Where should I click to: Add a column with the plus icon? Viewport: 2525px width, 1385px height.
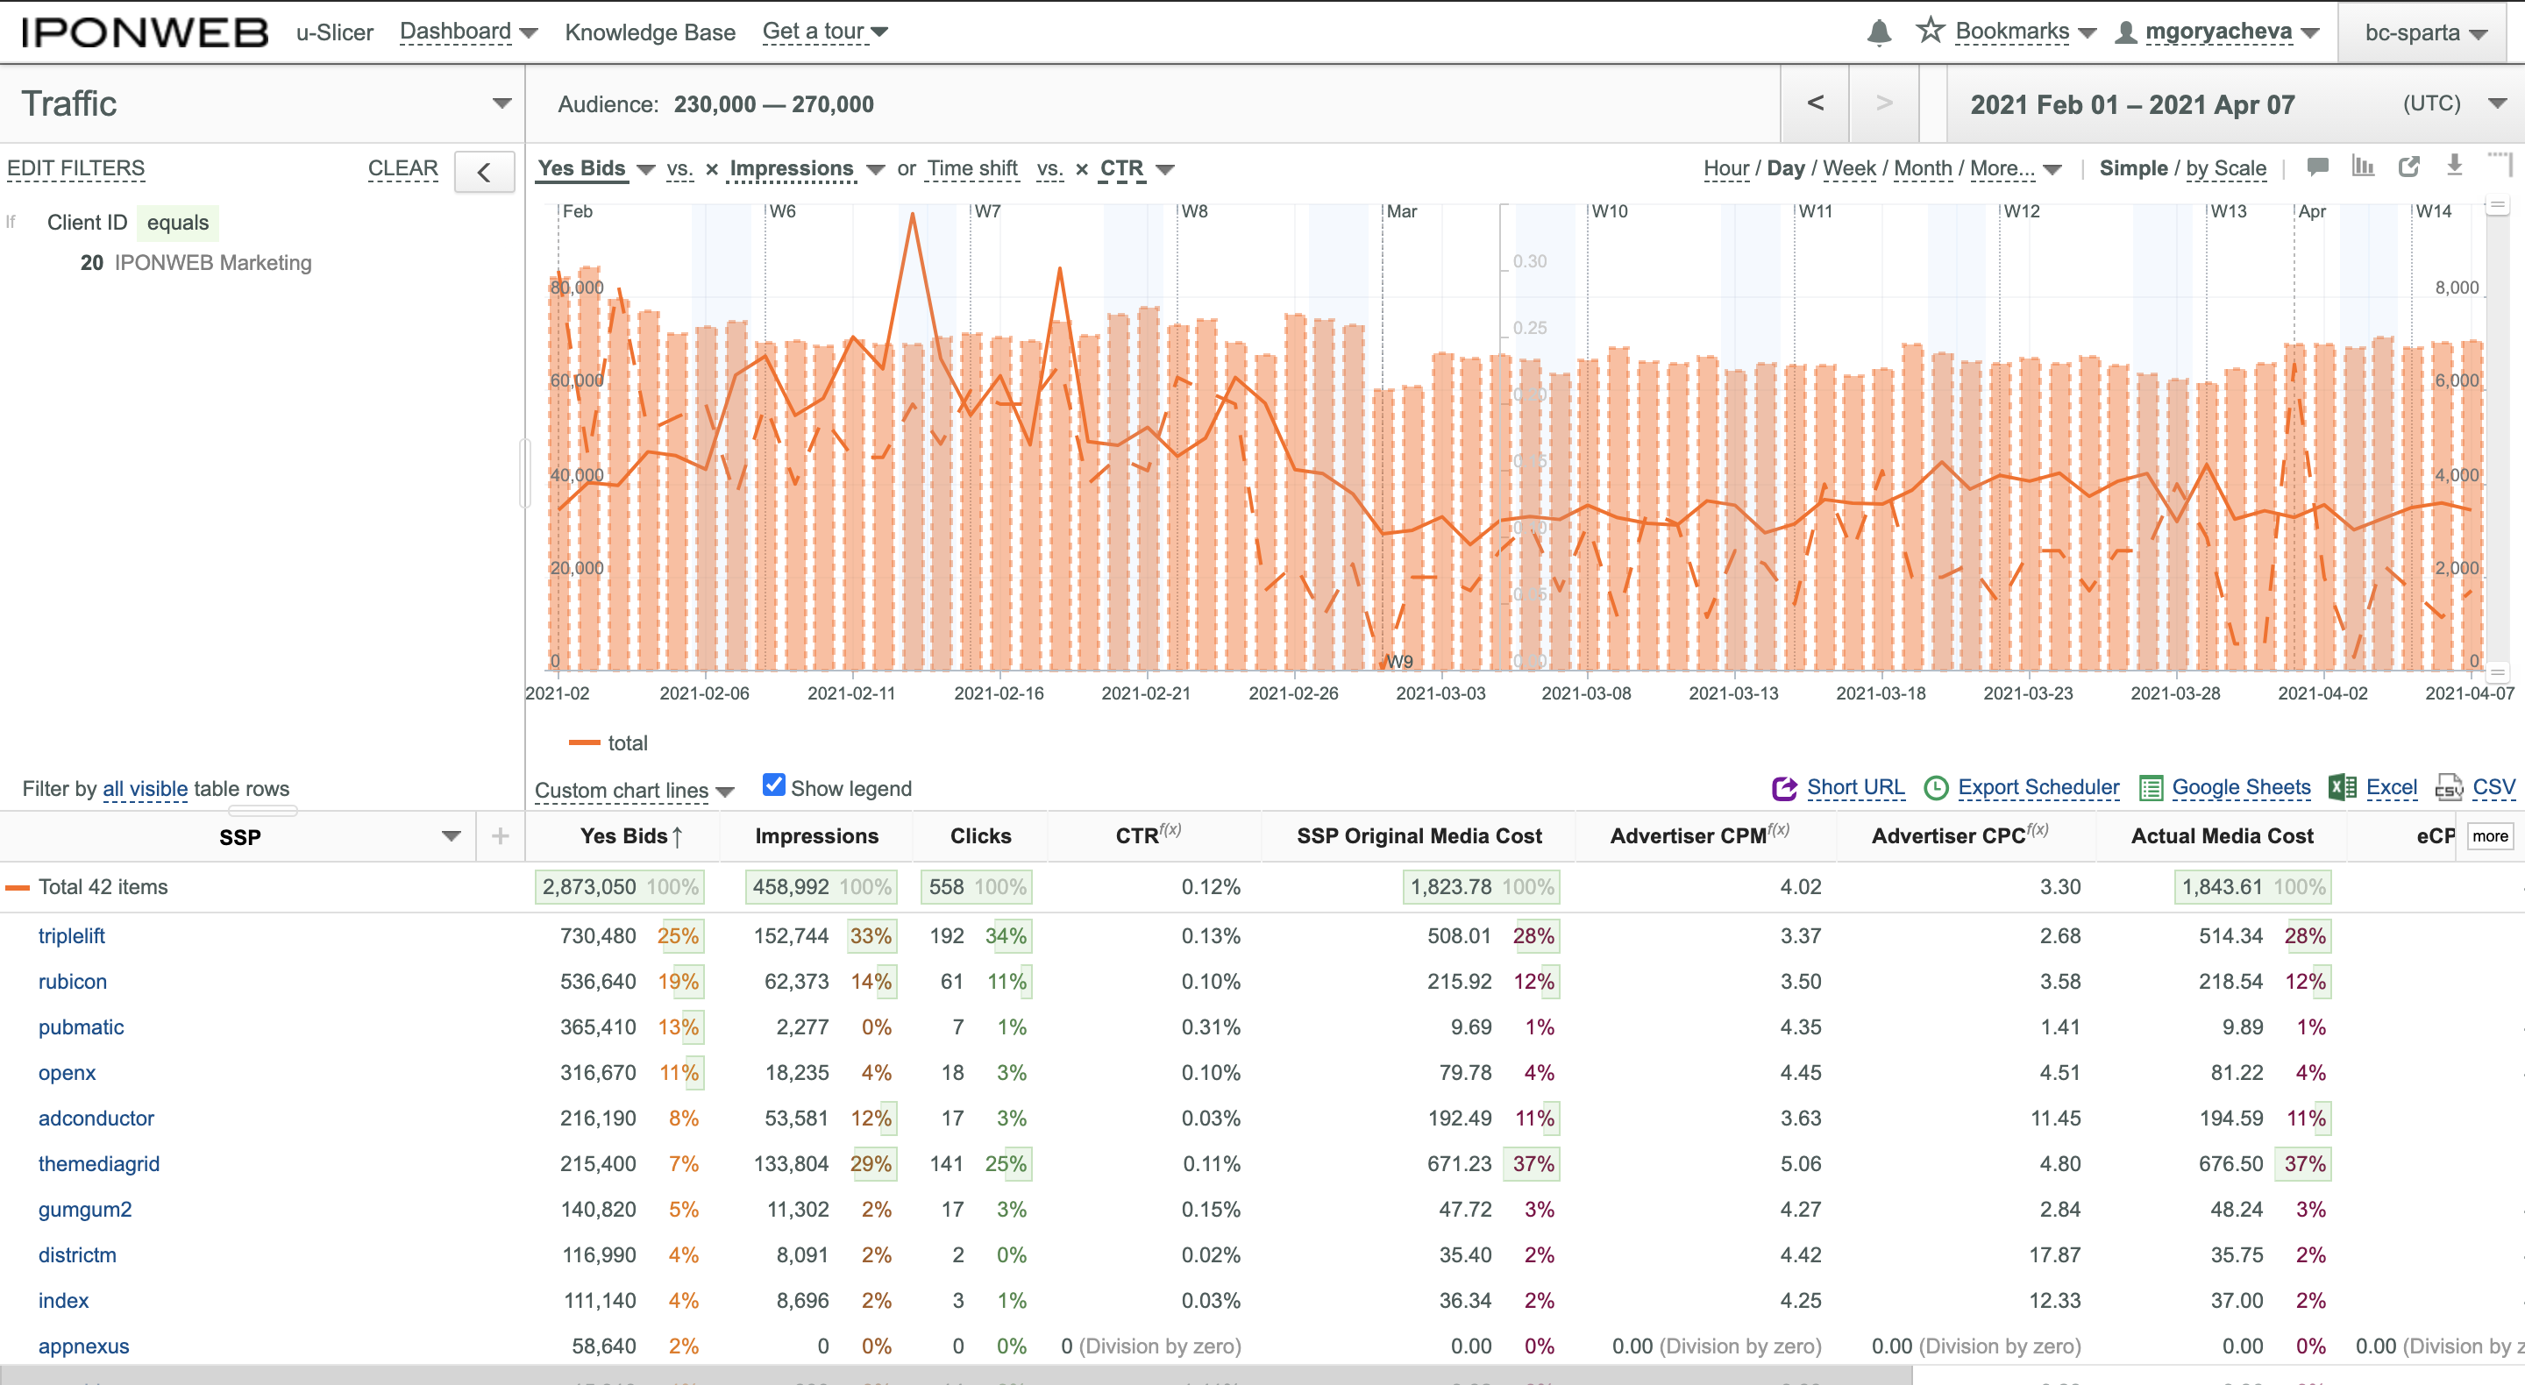(x=500, y=836)
